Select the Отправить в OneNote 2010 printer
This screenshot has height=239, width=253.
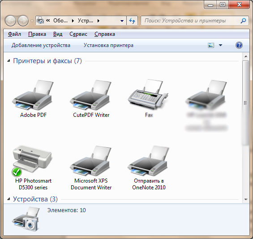pyautogui.click(x=148, y=161)
